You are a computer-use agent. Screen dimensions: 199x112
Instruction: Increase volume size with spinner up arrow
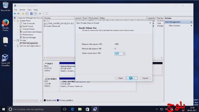(x=124, y=53)
